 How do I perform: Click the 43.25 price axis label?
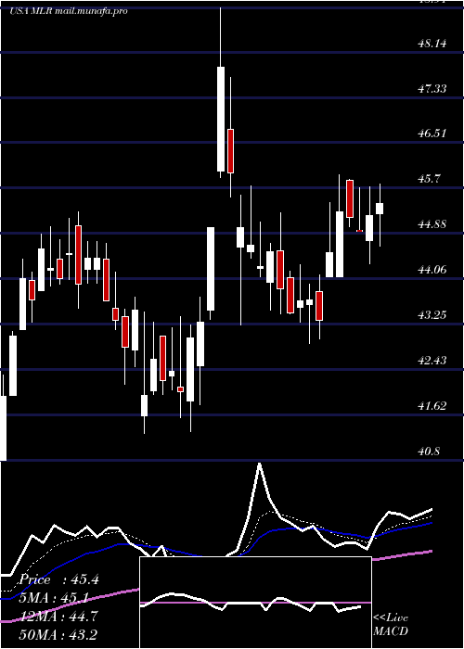click(432, 315)
